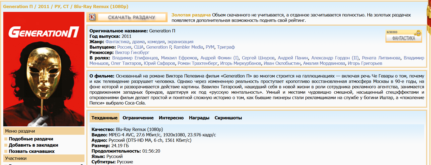Open the РУМ studio link
This screenshot has height=165, width=431.
(x=210, y=47)
